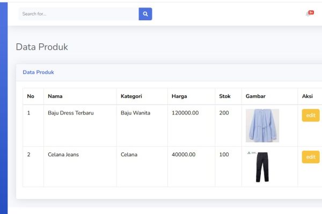Select the 'Baju Dress Terbaru' name cell
The width and height of the screenshot is (322, 214).
[71, 113]
